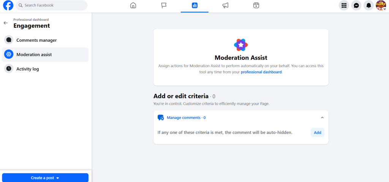Open the notifications bell icon
This screenshot has height=182, width=389.
pyautogui.click(x=368, y=6)
